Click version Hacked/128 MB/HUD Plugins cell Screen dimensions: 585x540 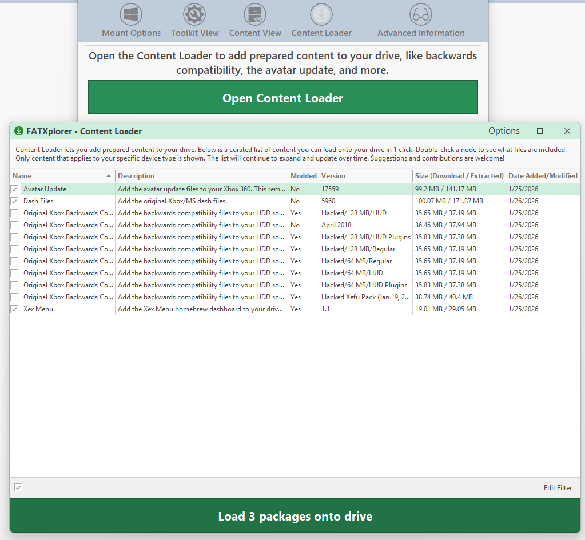[365, 237]
